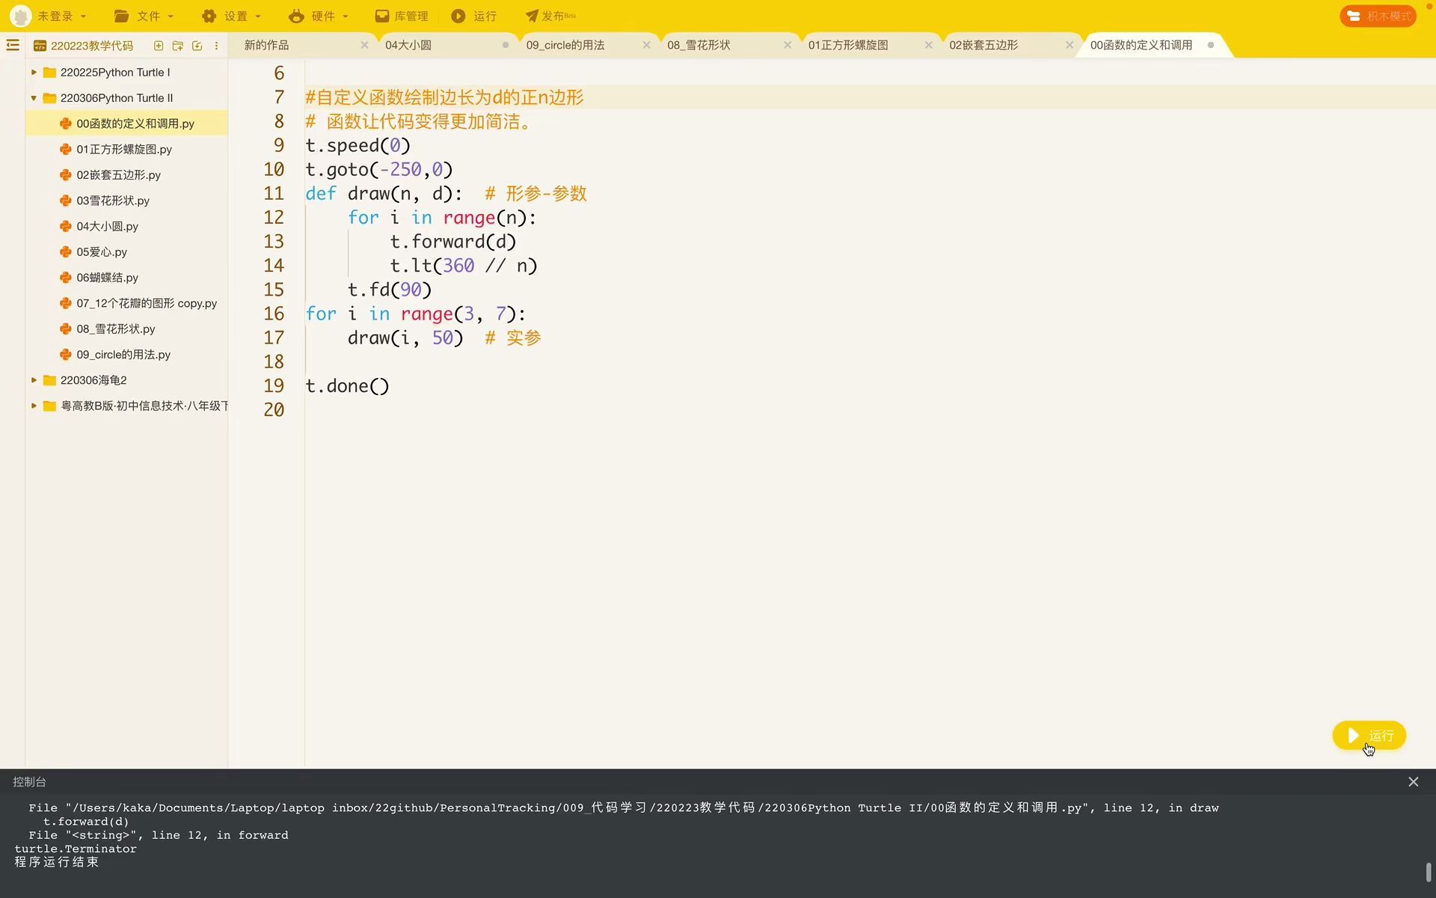Screen dimensions: 1436x898
Task: Close the console panel with X icon
Action: click(1413, 781)
